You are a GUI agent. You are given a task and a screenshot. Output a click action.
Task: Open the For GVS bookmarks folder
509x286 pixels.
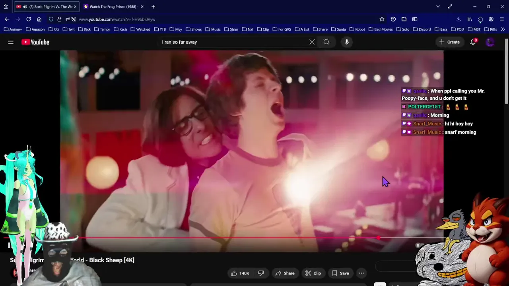click(281, 29)
